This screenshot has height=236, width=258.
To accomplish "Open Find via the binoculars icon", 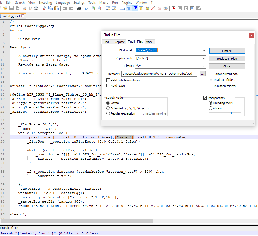I will pyautogui.click(x=79, y=8).
